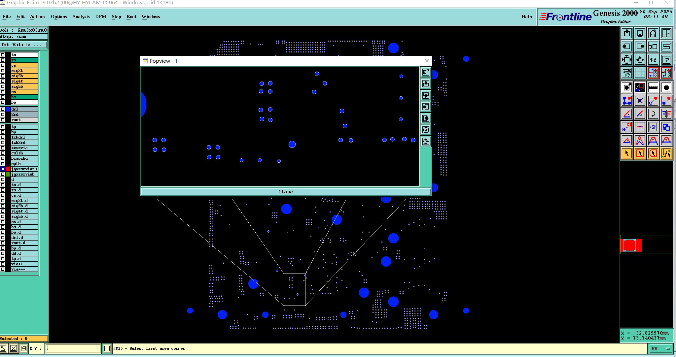Image resolution: width=676 pixels, height=357 pixels.
Task: Click the grid display icon
Action: point(640,73)
